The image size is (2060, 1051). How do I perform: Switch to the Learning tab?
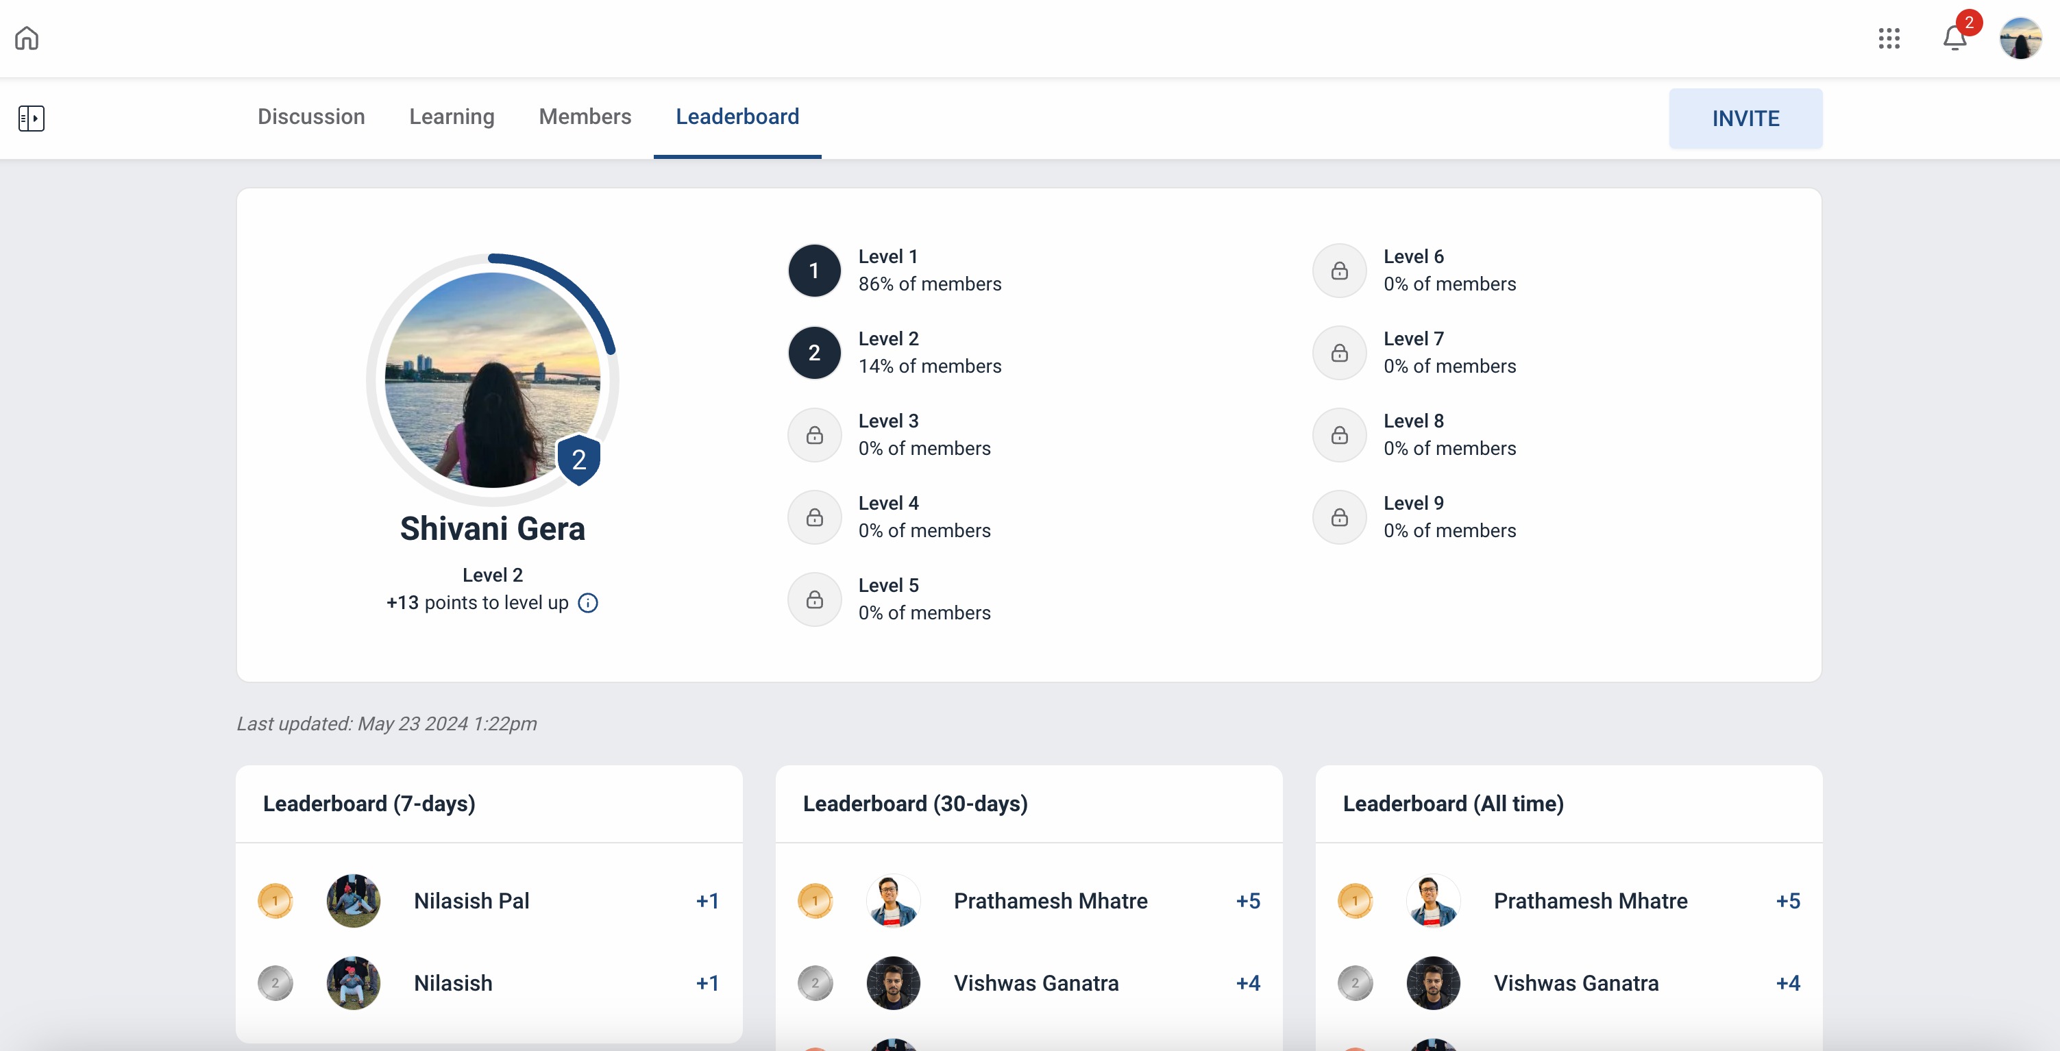[x=452, y=116]
